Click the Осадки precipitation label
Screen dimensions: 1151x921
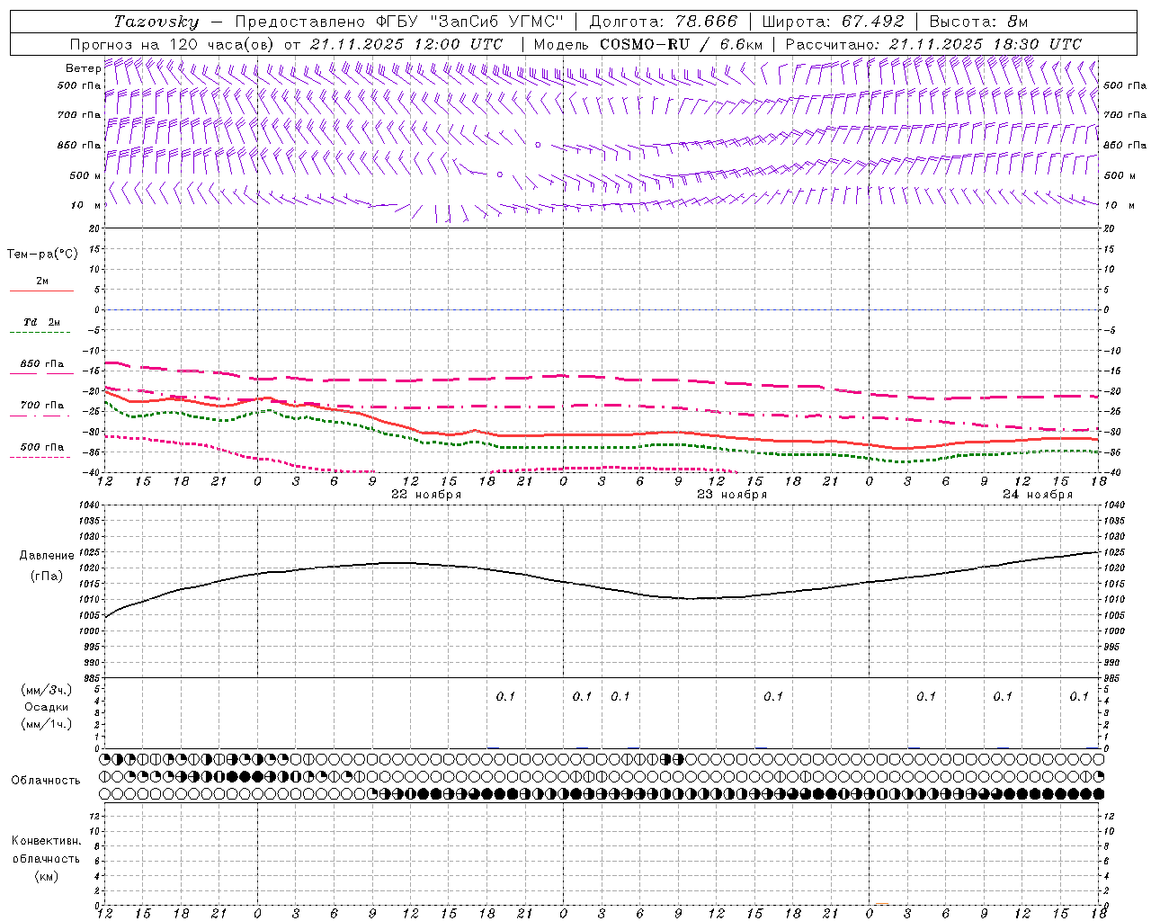[46, 707]
